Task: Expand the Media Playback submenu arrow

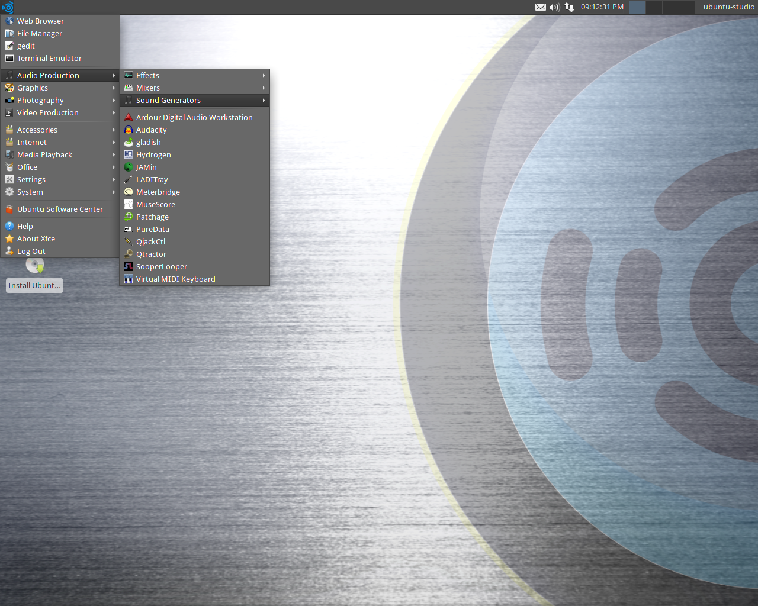Action: [114, 154]
